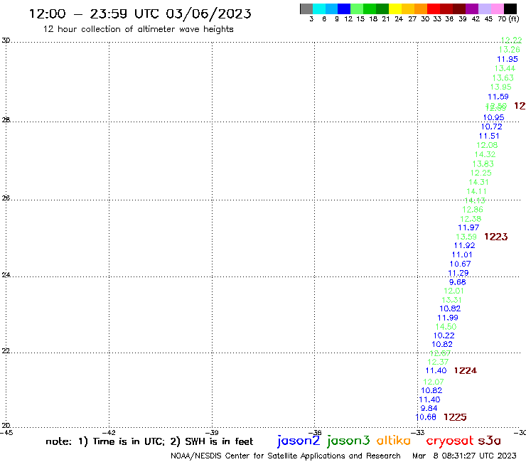Viewport: 526px width, 462px height.
Task: Click the green value 13.59 beside 1223
Action: point(466,237)
